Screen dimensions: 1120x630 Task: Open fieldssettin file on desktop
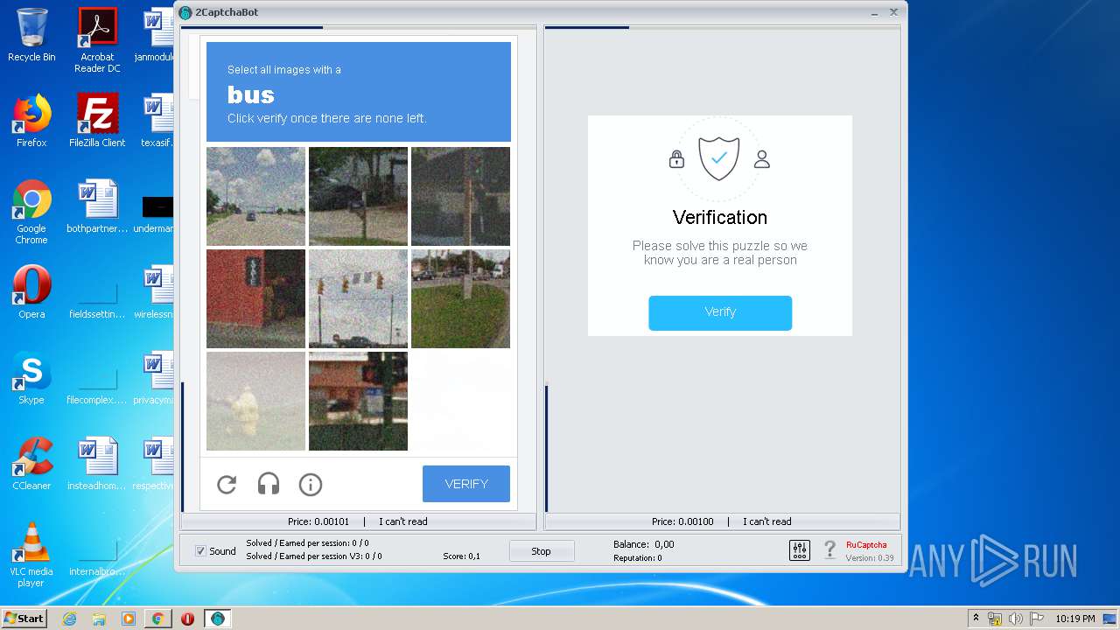(x=97, y=297)
